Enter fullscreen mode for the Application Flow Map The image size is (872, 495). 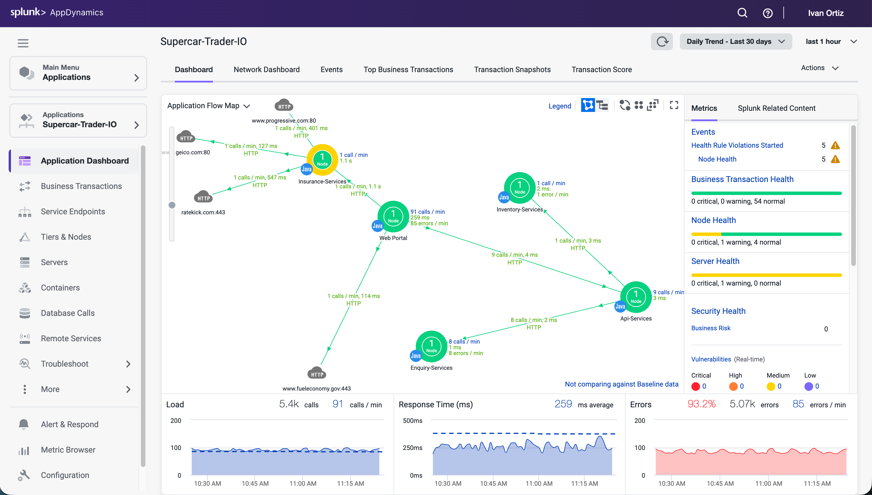click(x=674, y=106)
